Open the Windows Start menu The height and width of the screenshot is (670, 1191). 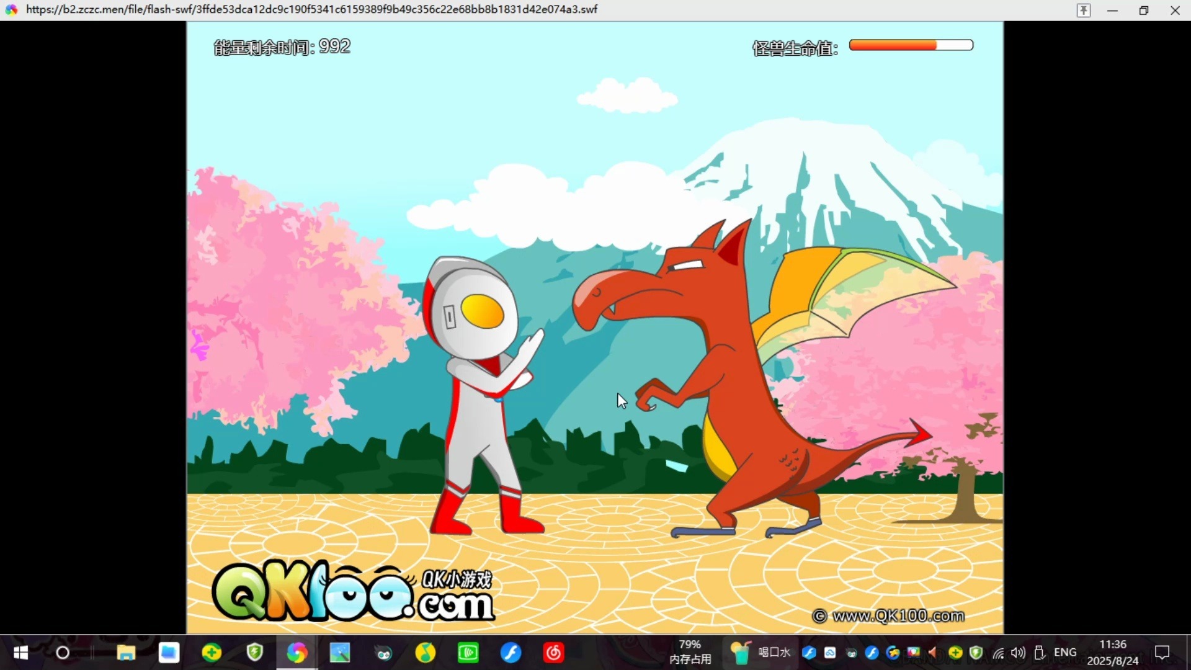tap(20, 653)
